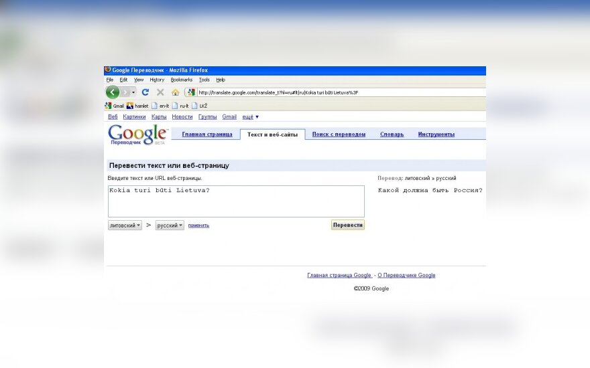Open the File menu
Image resolution: width=590 pixels, height=368 pixels.
pos(110,80)
